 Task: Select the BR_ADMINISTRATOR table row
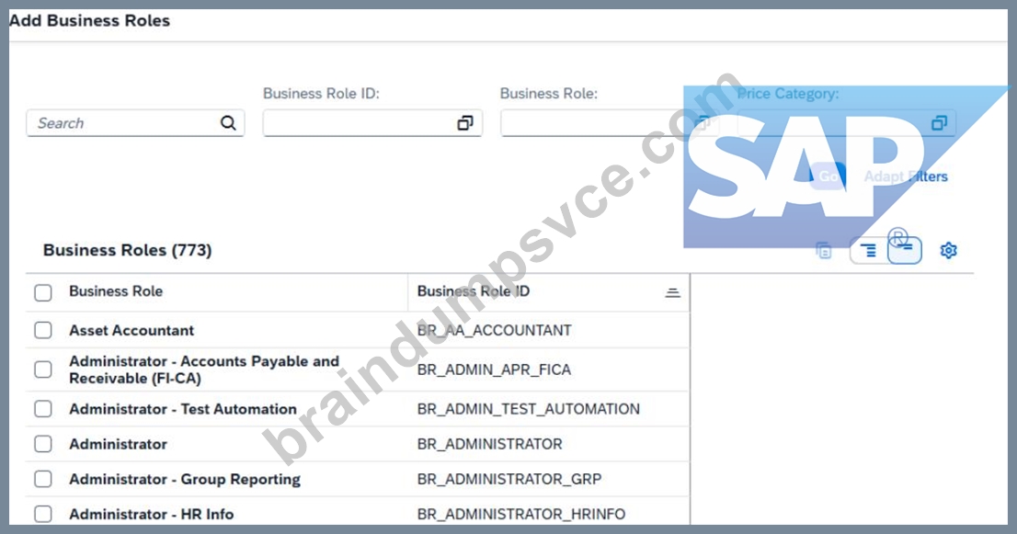358,444
